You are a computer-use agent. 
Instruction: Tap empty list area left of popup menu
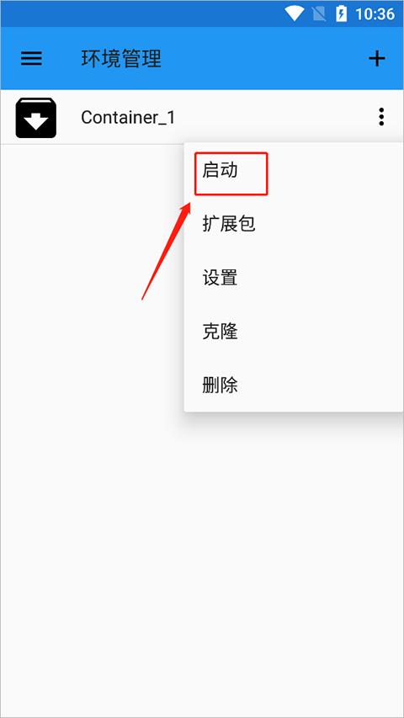point(92,366)
